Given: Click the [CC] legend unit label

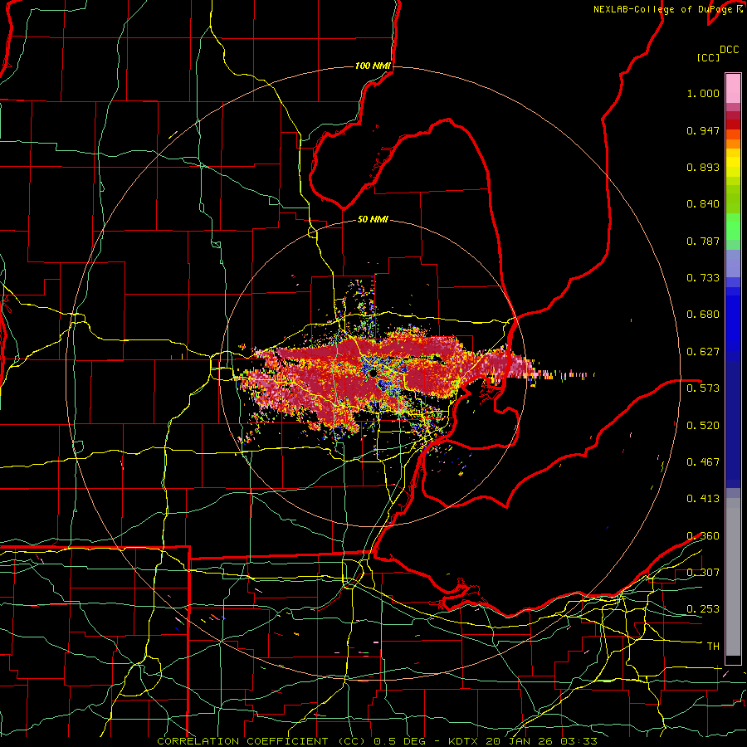Looking at the screenshot, I should 708,57.
